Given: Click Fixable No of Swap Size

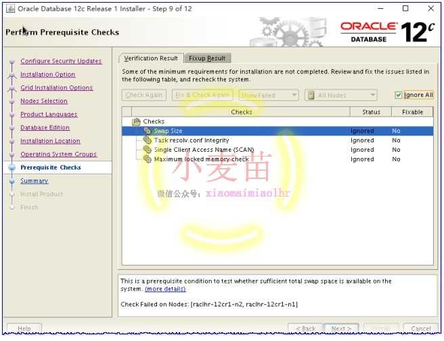Looking at the screenshot, I should click(x=396, y=131).
